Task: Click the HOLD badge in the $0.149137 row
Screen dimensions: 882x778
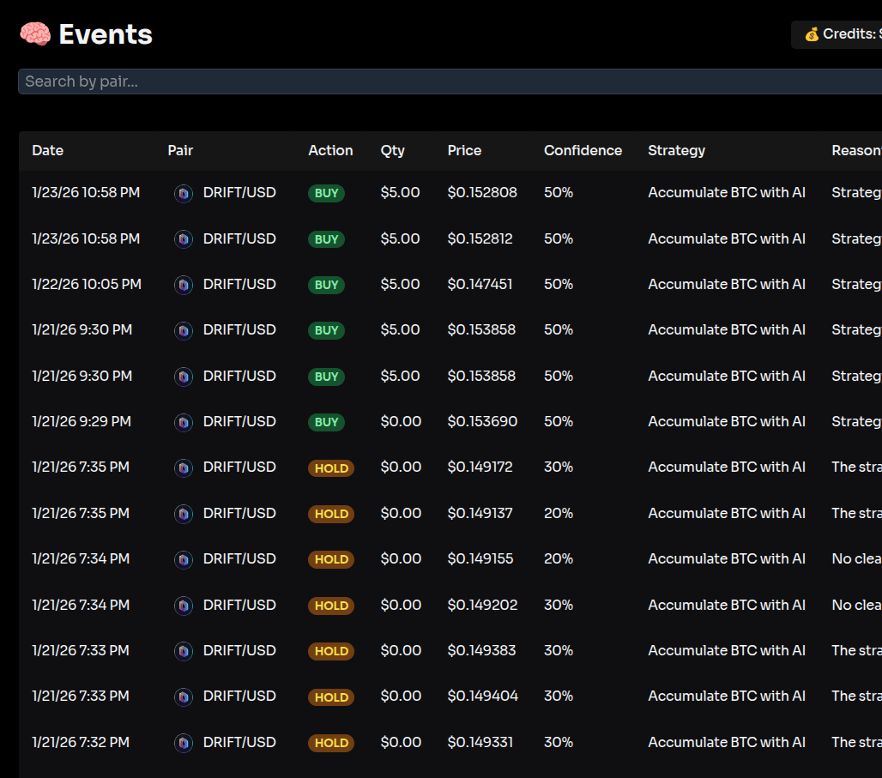Action: (x=331, y=514)
